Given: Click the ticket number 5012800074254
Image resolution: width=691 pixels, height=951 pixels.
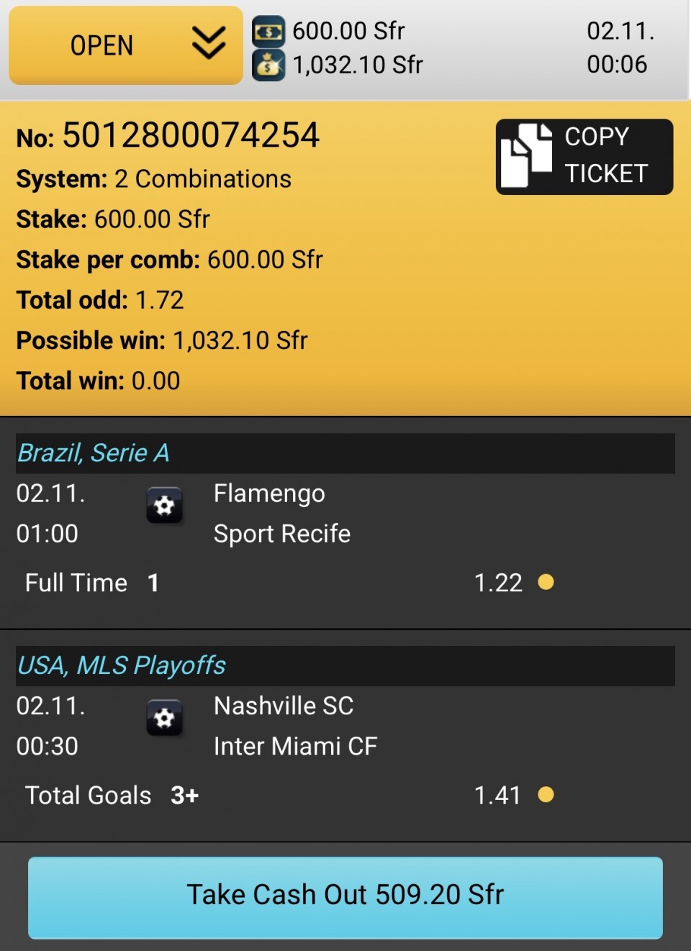Looking at the screenshot, I should click(191, 135).
